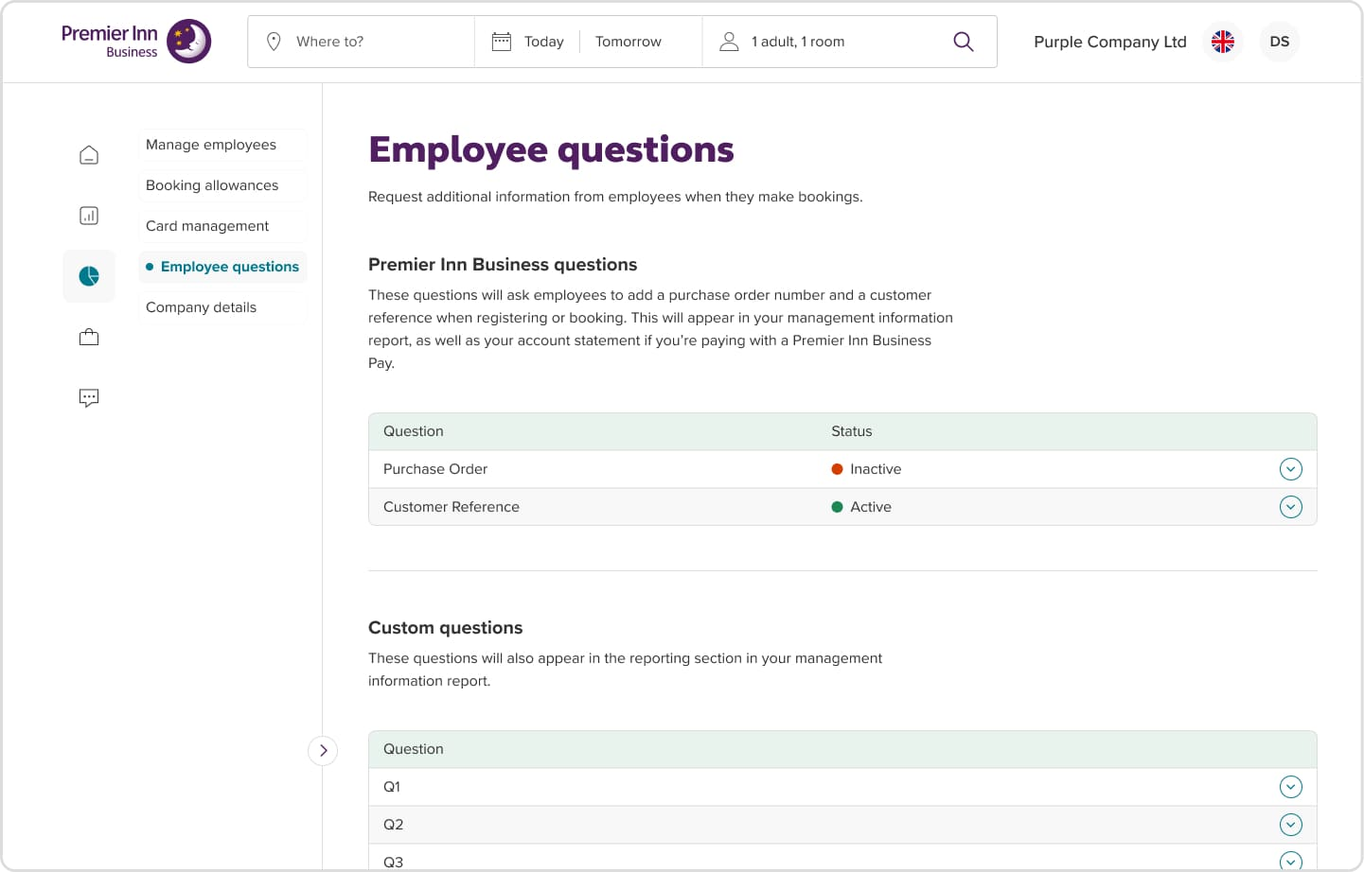
Task: Open the UK flag language selector
Action: click(1223, 42)
